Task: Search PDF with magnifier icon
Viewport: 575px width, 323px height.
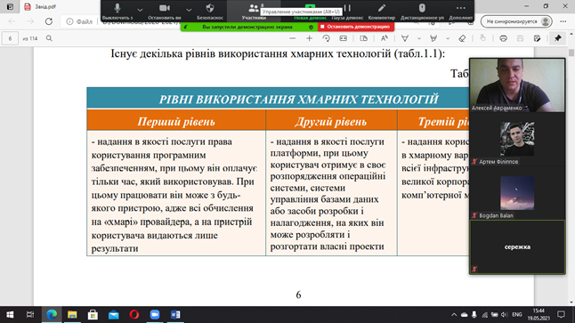Action: 49,38
